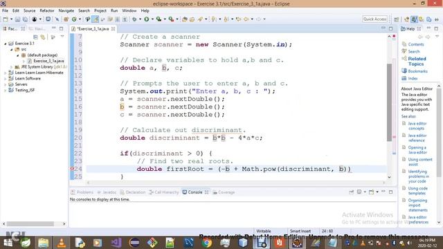Toggle Word Wrap toolbar icon
Viewport: 443px width, 249px height.
point(110,19)
